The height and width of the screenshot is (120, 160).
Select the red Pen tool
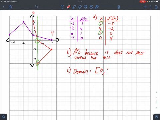(x=68, y=7)
